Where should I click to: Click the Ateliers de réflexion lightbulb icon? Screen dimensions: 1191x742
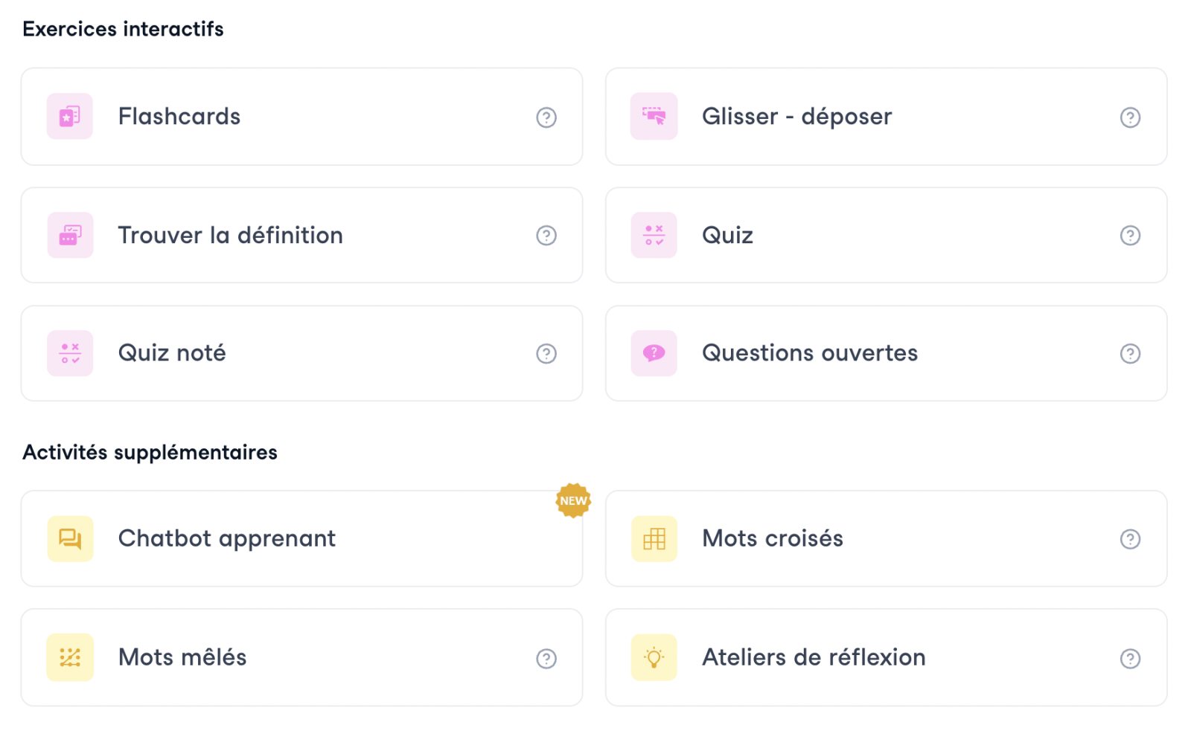tap(654, 657)
